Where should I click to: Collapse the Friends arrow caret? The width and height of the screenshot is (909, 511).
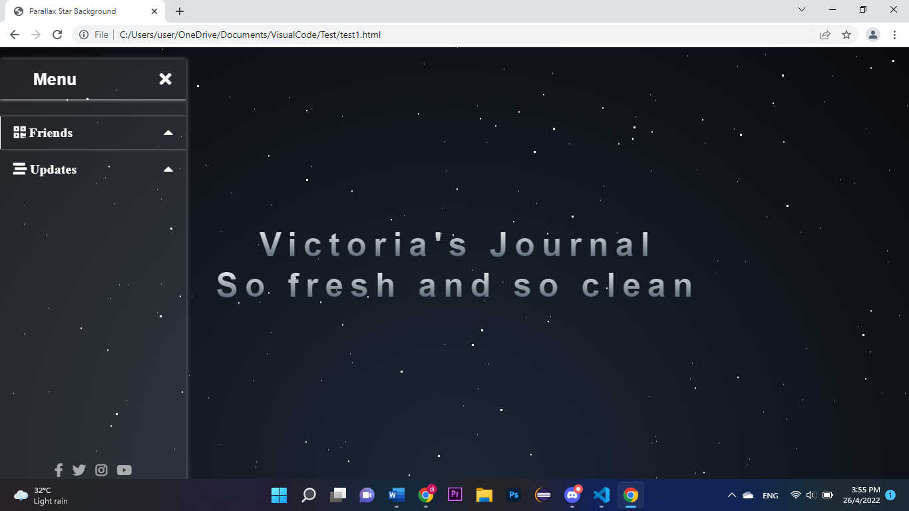168,133
